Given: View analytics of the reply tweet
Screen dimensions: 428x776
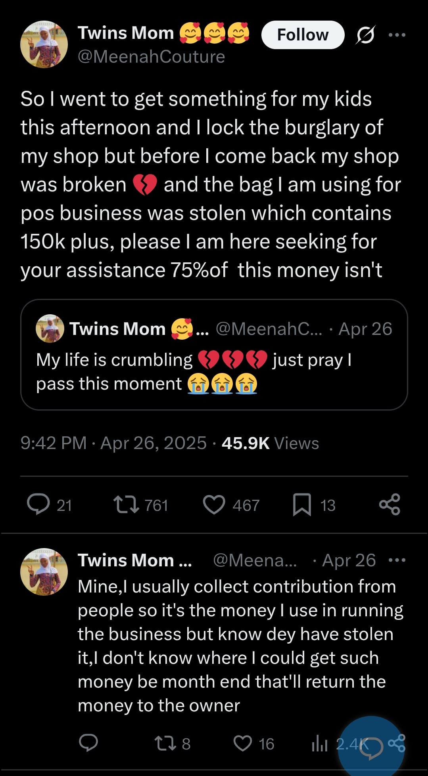Looking at the screenshot, I should (320, 744).
